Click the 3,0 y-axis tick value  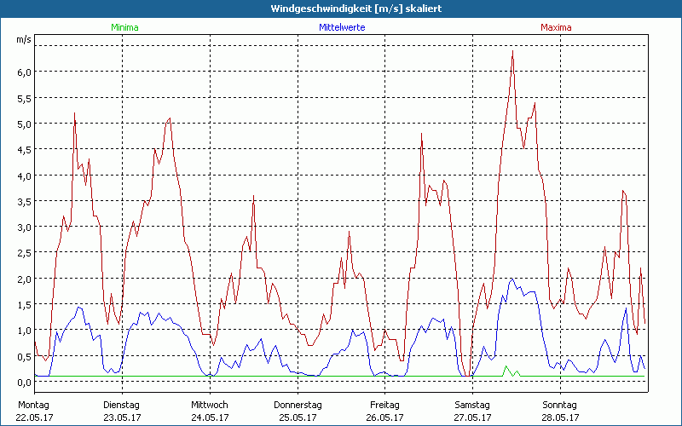tap(24, 227)
